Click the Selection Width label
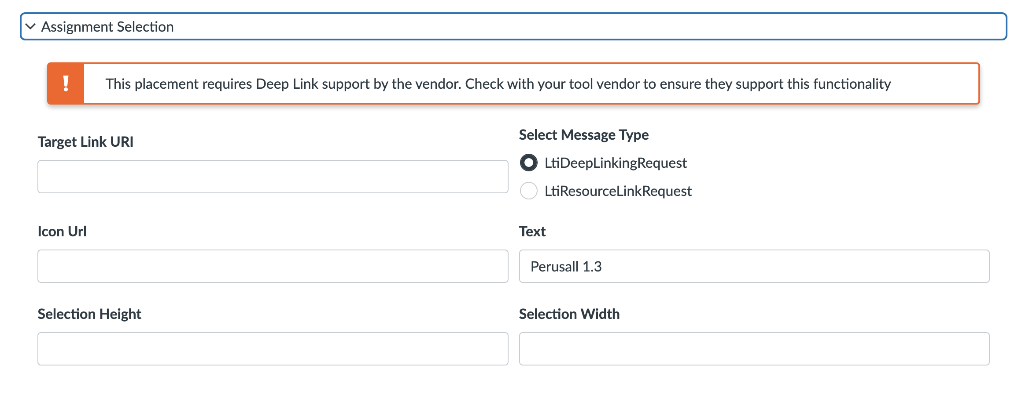 tap(569, 314)
